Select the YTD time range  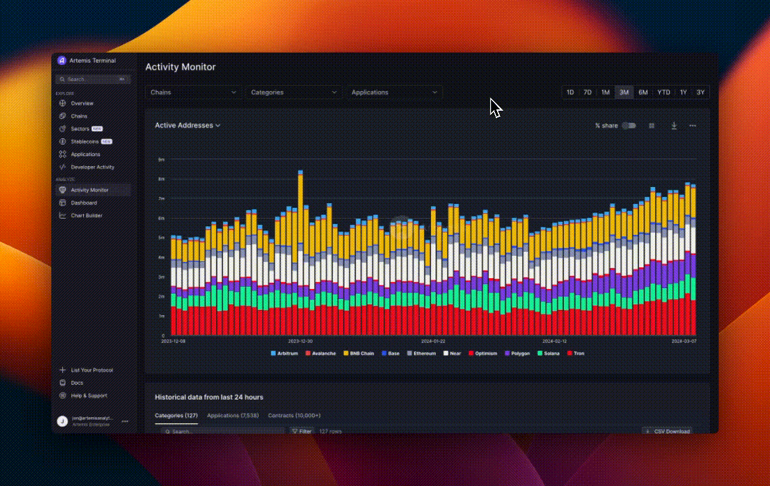[664, 92]
